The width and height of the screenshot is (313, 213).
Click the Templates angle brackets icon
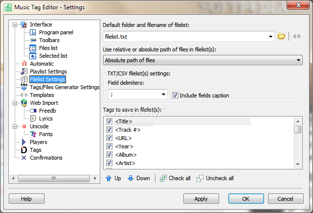(x=24, y=95)
